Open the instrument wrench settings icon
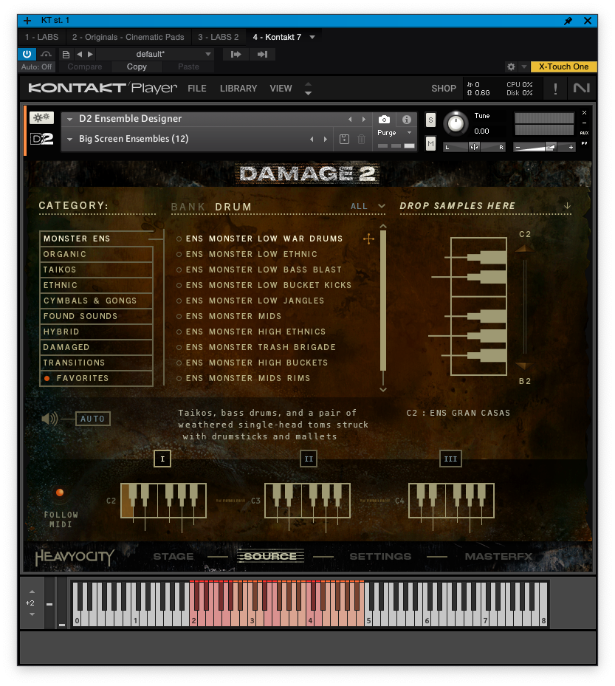Viewport: 615px width, 686px height. [41, 117]
